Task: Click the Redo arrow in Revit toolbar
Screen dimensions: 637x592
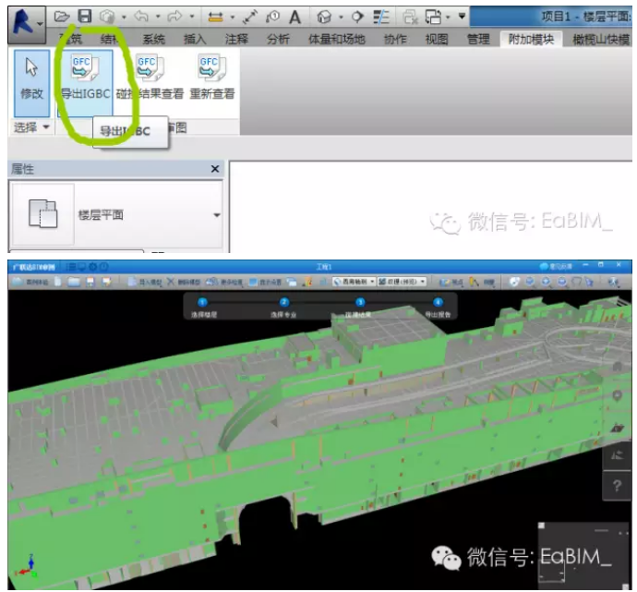Action: coord(175,17)
